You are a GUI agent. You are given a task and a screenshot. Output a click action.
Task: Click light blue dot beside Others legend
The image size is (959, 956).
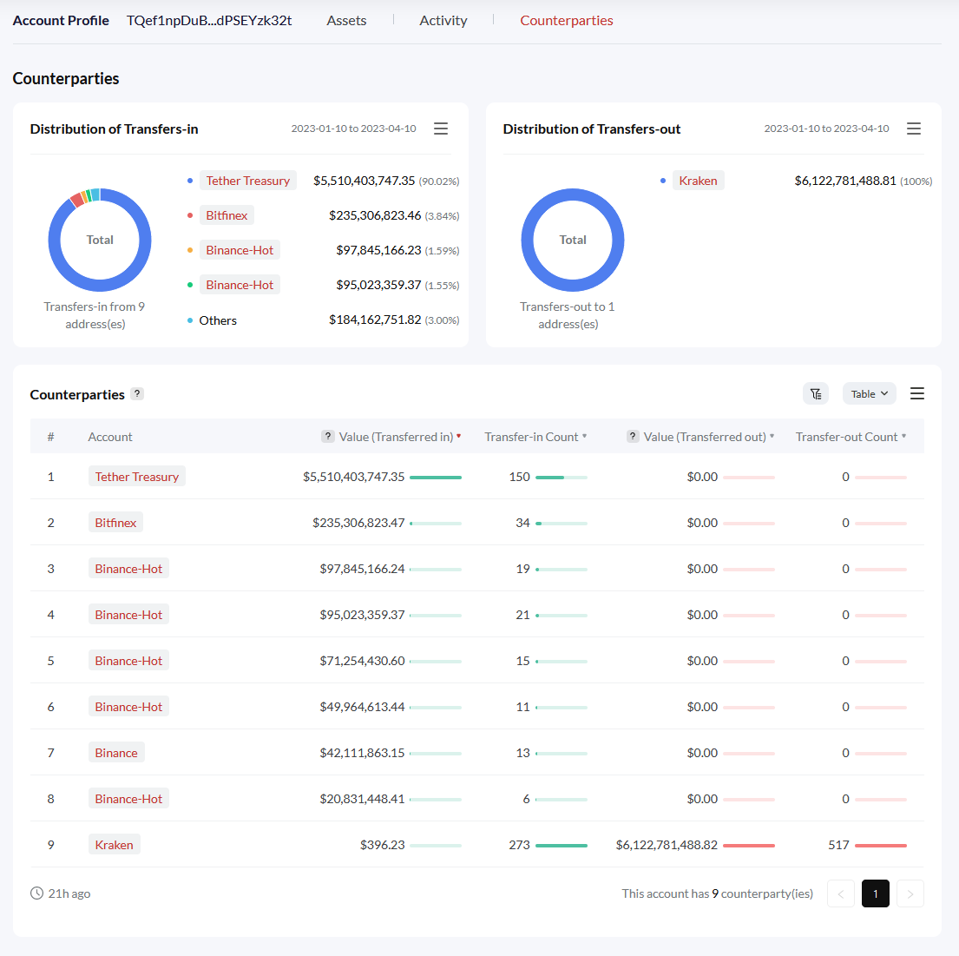coord(189,320)
